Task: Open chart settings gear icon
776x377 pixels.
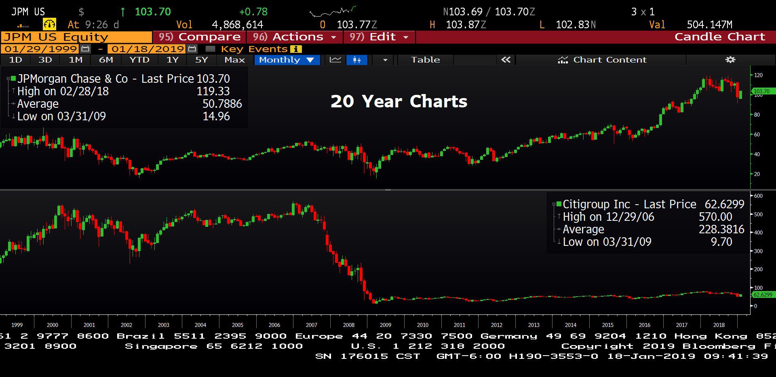Action: coord(730,60)
